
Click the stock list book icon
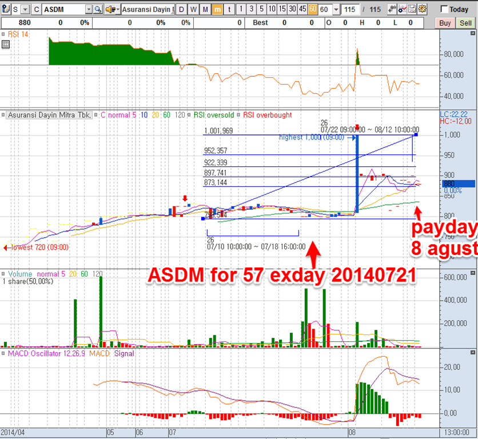(x=6, y=9)
